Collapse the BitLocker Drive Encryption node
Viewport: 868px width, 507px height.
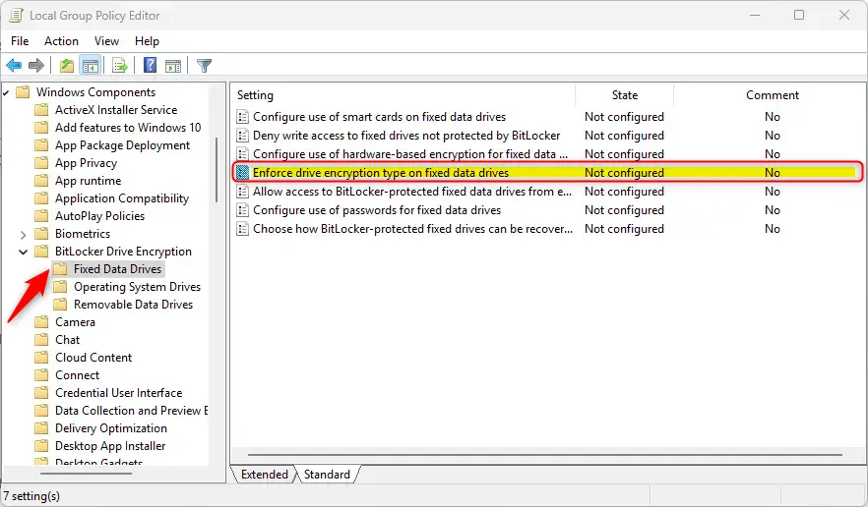tap(23, 253)
